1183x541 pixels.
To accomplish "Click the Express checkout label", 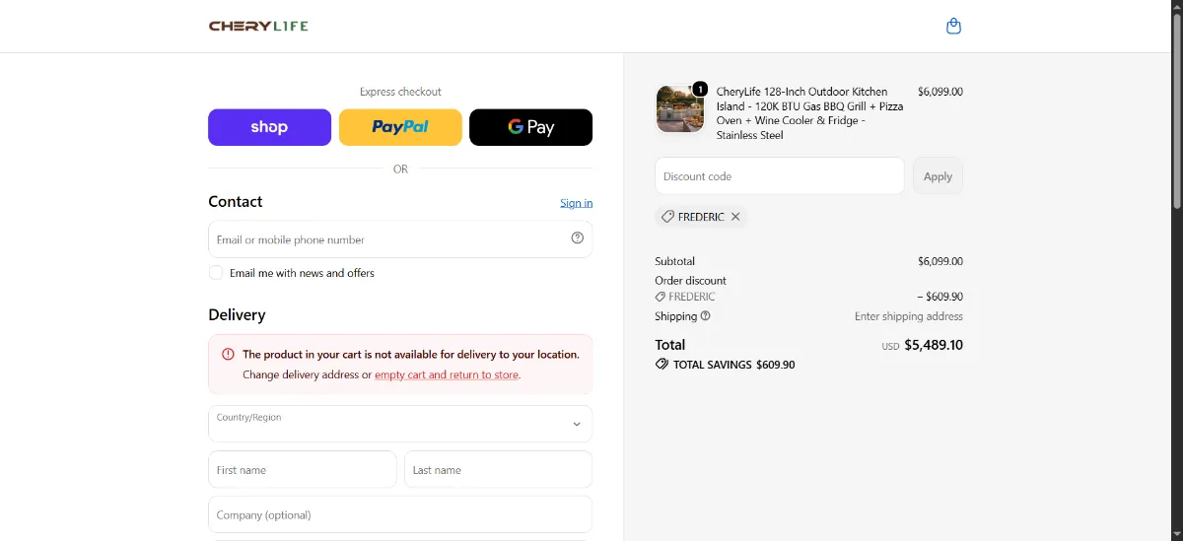I will (400, 92).
